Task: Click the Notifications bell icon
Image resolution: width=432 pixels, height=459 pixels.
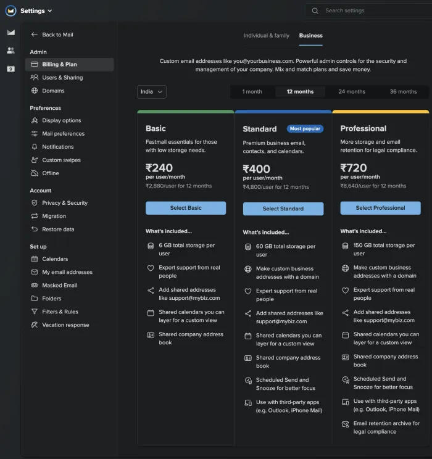Action: coord(35,147)
